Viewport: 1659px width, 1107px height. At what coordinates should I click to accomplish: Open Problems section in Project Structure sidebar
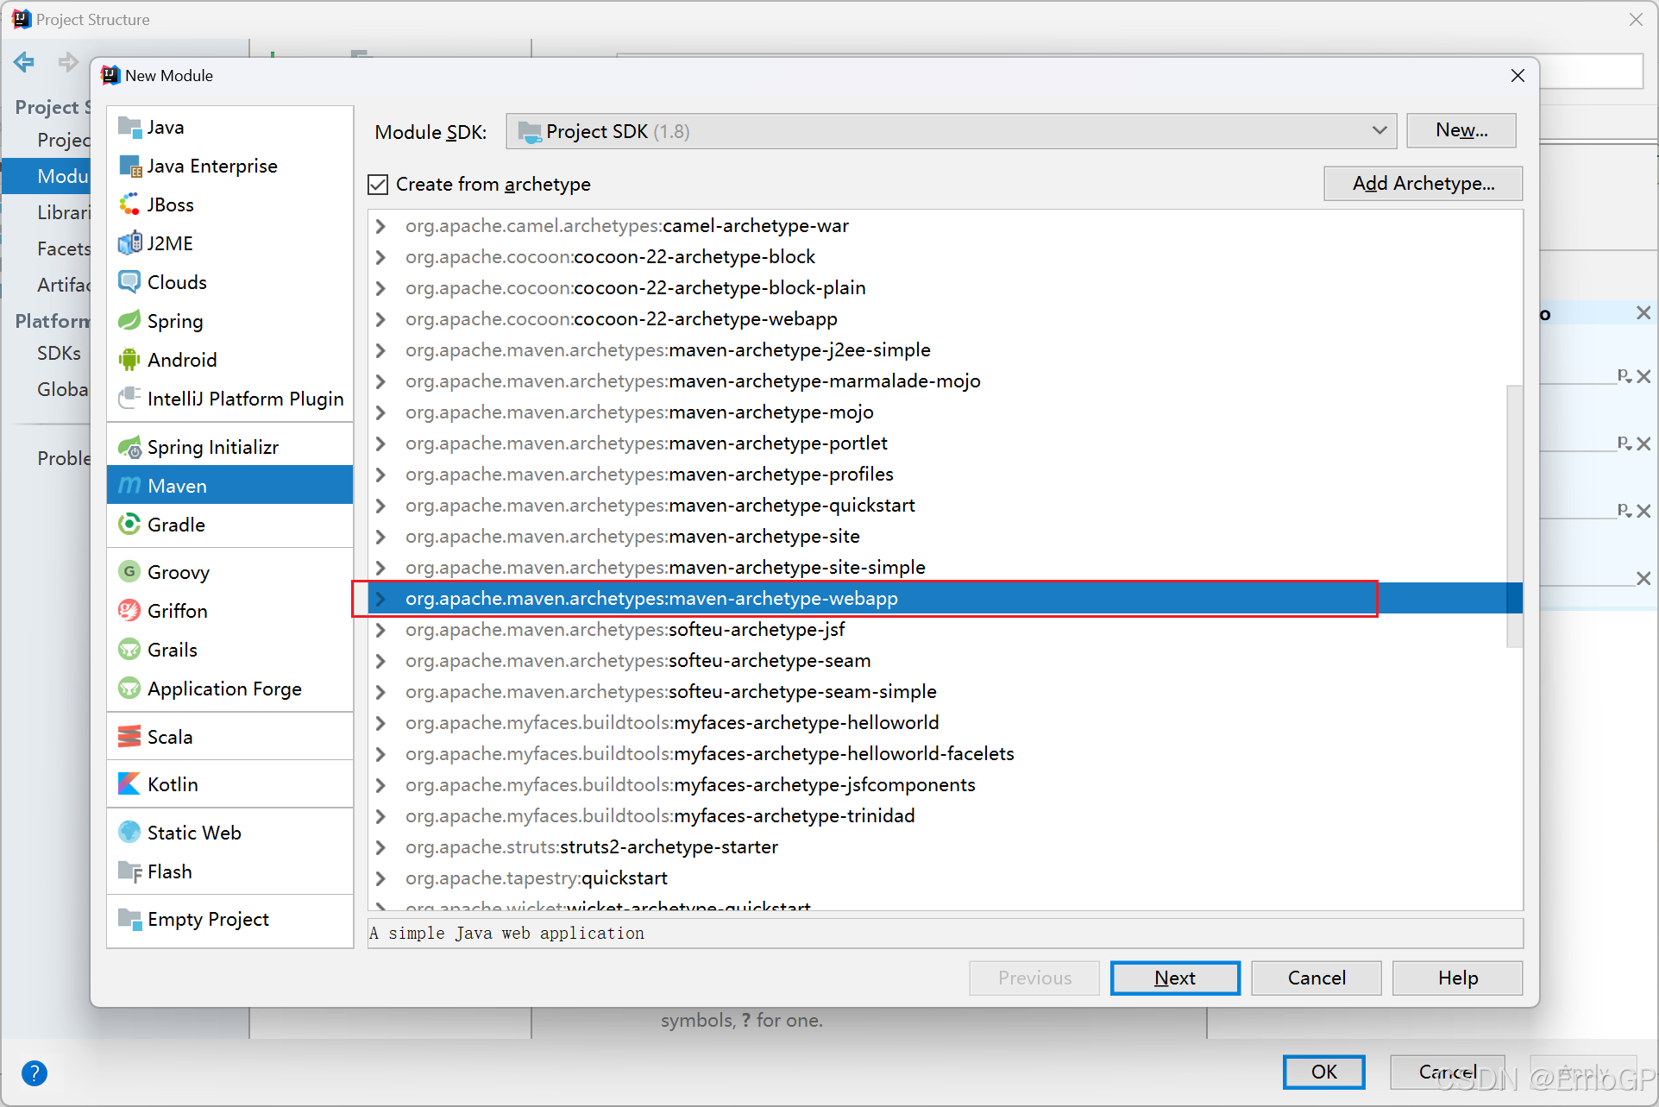coord(47,458)
